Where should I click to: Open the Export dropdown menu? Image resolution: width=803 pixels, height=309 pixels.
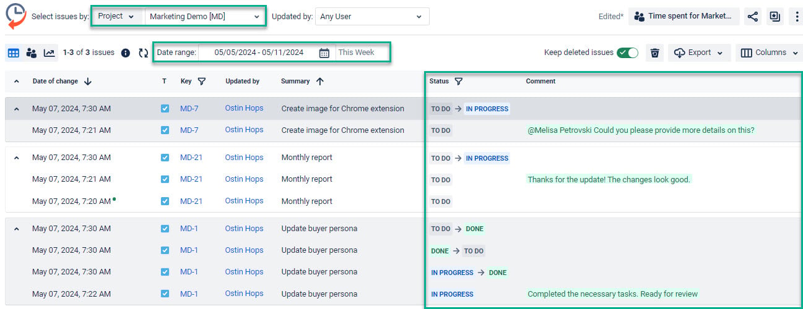699,53
